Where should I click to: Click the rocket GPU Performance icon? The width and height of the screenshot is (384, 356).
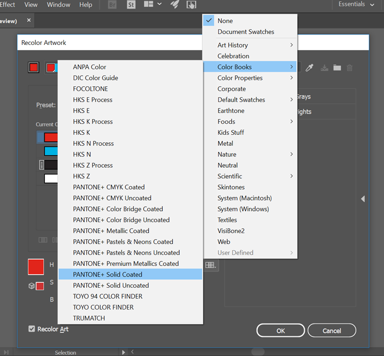[x=175, y=5]
